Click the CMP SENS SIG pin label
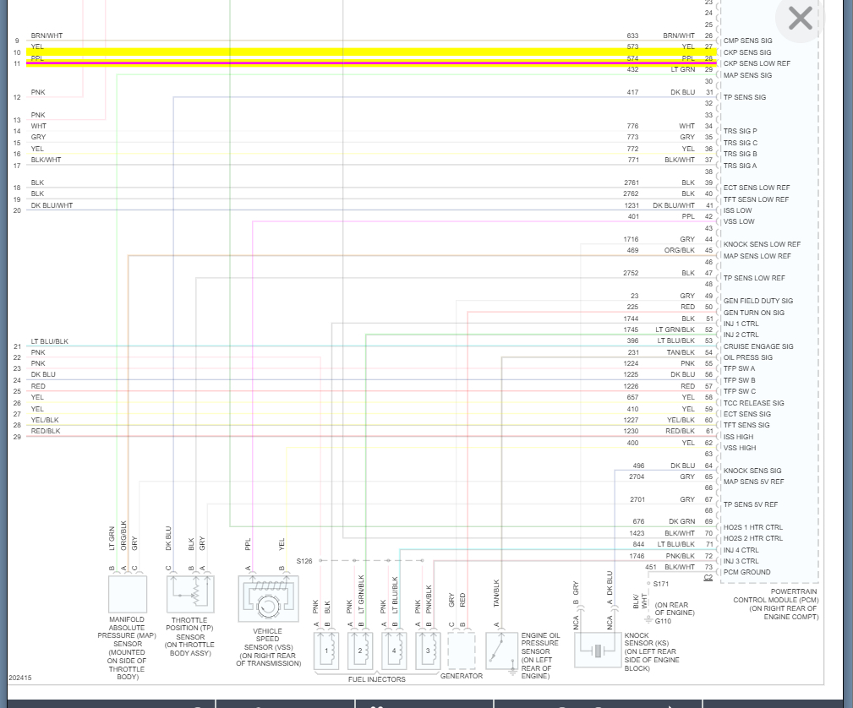The height and width of the screenshot is (708, 853). click(x=747, y=41)
